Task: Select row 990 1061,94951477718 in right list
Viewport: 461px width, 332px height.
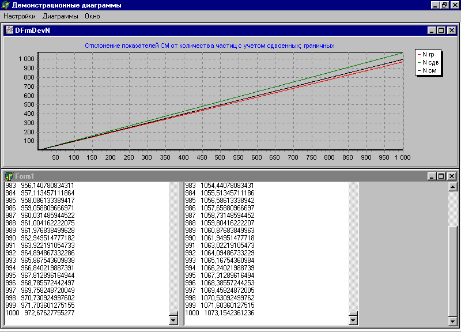Action: tap(220, 238)
